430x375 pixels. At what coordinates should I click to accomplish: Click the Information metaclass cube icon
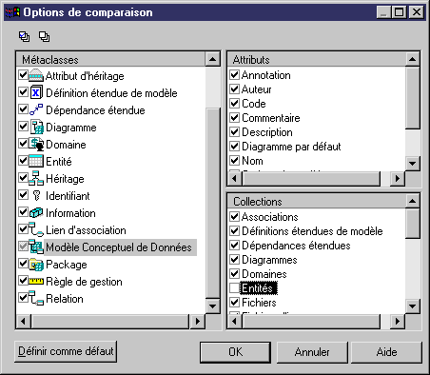coord(36,212)
